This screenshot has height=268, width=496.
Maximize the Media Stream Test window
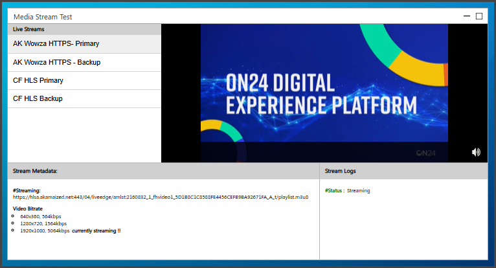click(x=479, y=16)
